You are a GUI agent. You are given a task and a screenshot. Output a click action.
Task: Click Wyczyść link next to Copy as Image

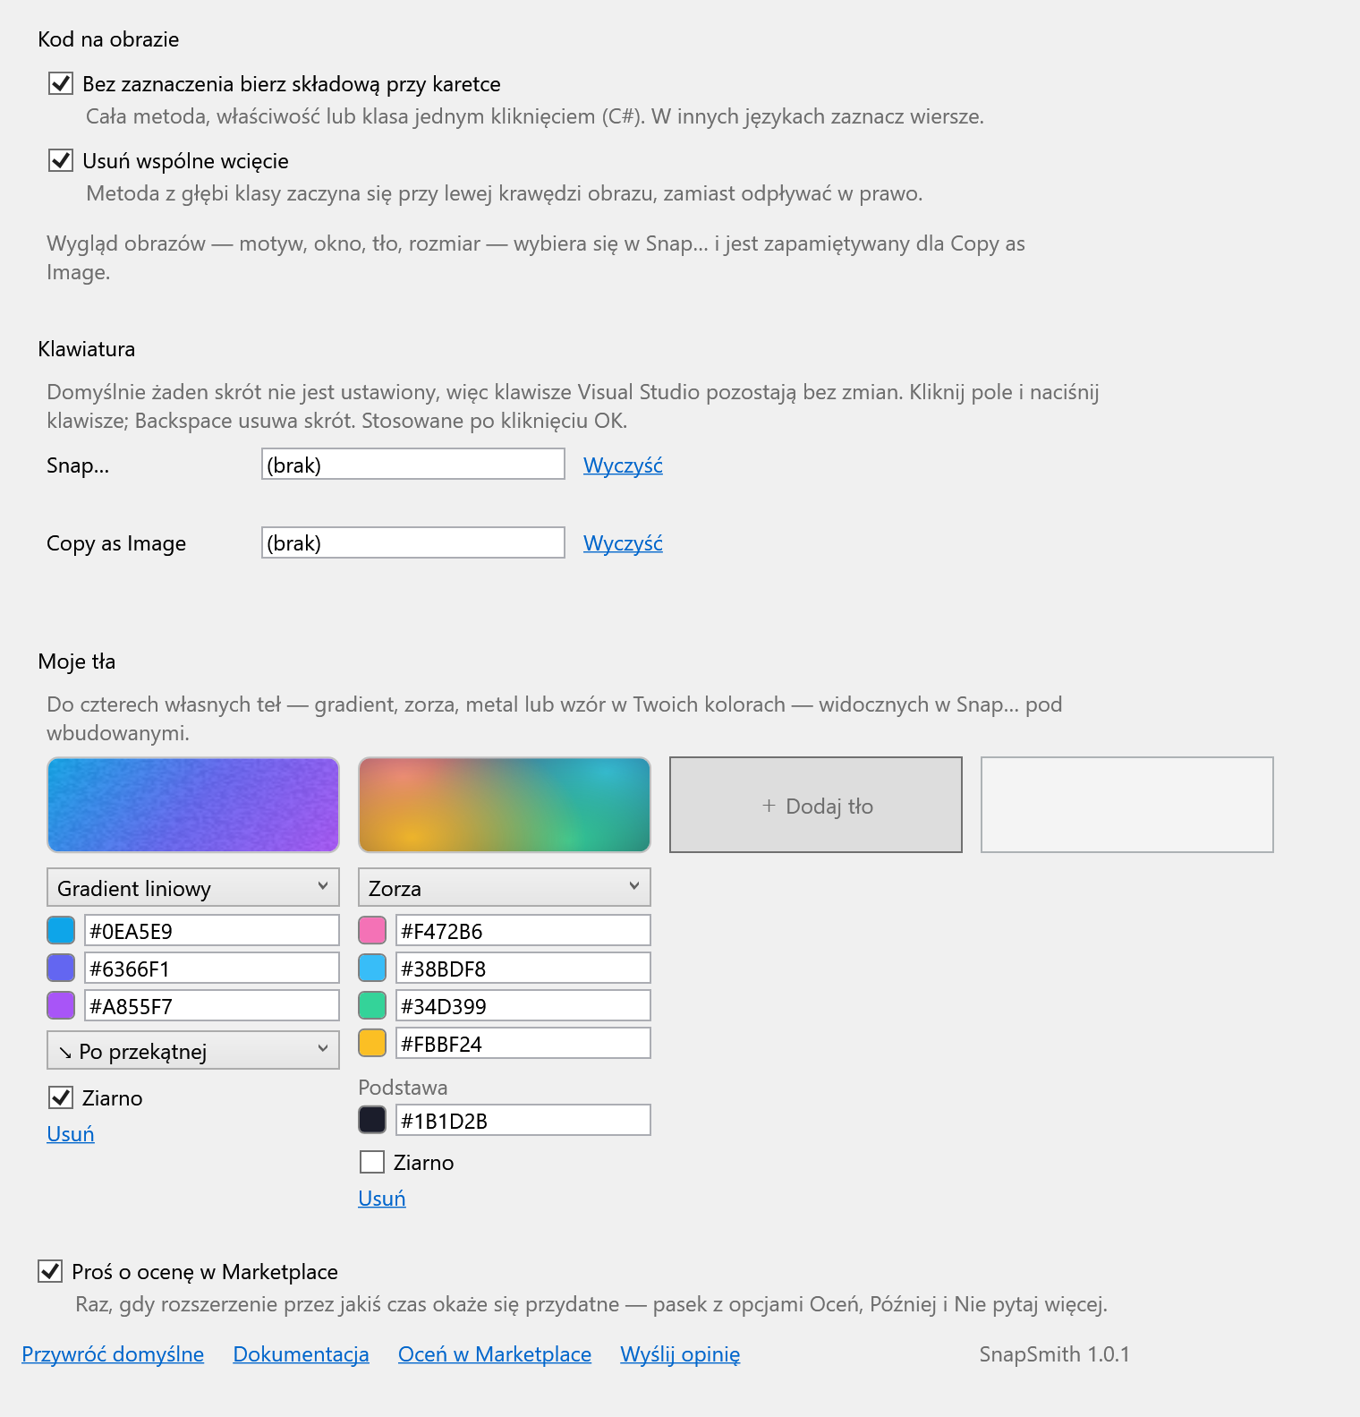coord(623,543)
